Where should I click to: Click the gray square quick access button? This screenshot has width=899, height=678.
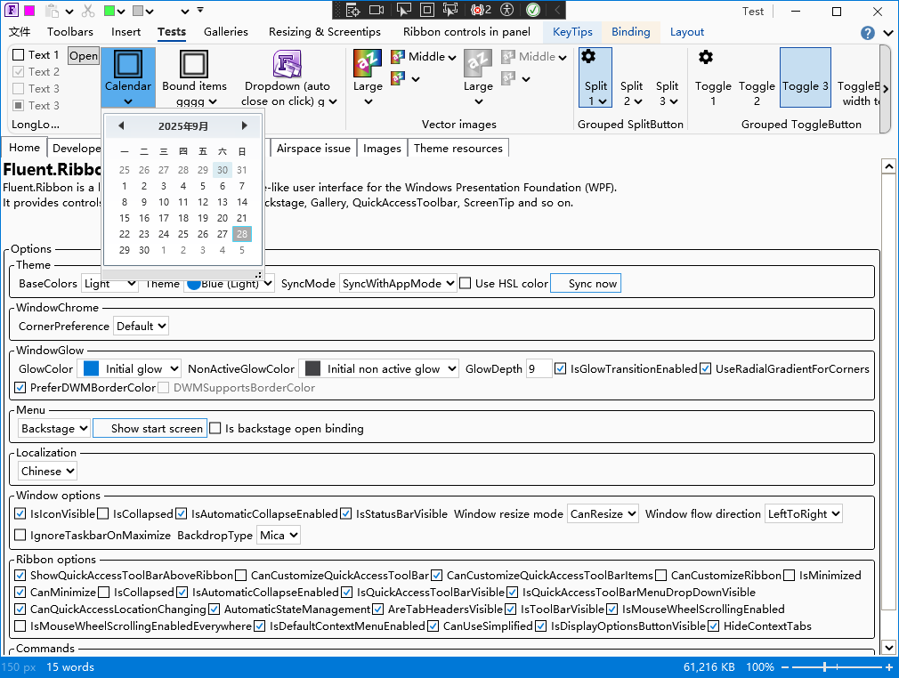click(138, 11)
